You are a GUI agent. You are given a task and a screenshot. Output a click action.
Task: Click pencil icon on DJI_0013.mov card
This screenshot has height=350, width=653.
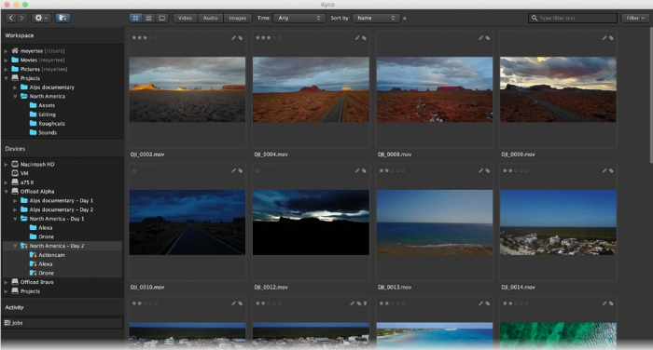point(481,171)
